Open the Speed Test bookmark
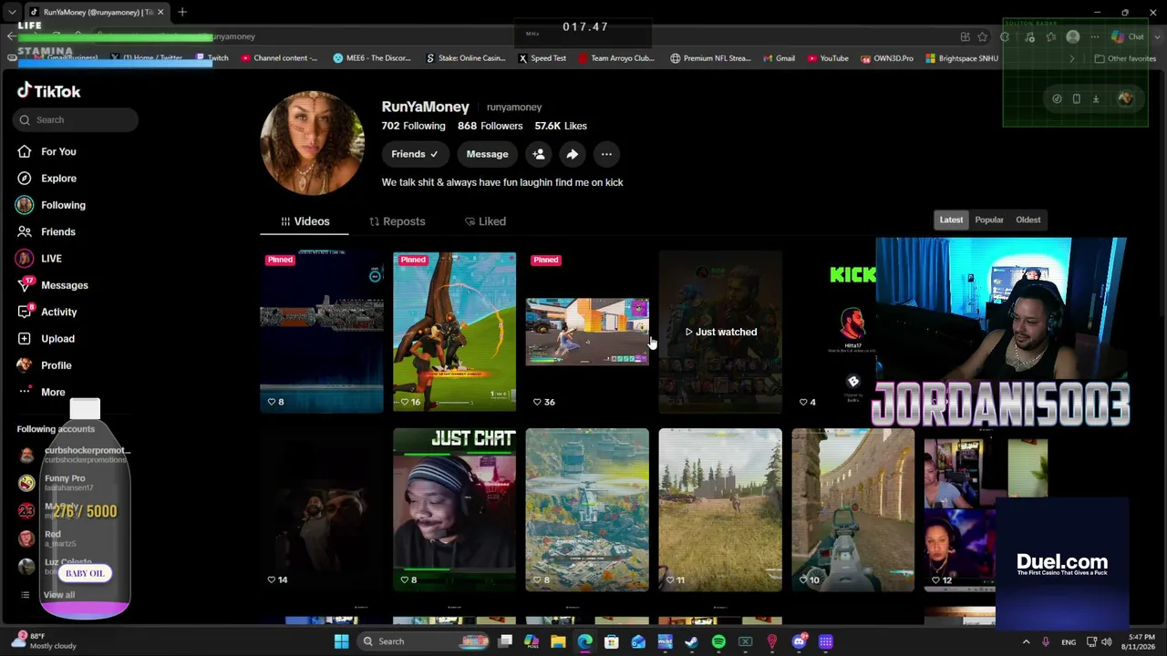Screen dimensions: 1167x656 tap(542, 58)
